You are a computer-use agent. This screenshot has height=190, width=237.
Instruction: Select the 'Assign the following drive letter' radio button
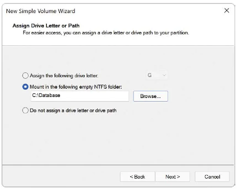[25, 75]
